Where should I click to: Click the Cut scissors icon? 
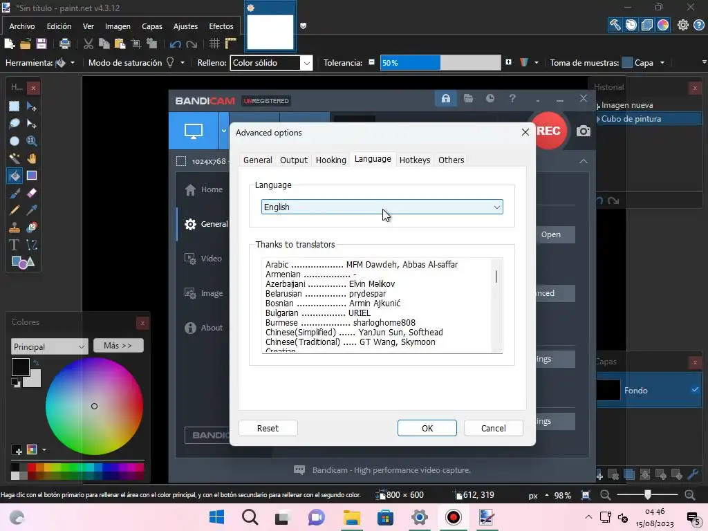(88, 44)
